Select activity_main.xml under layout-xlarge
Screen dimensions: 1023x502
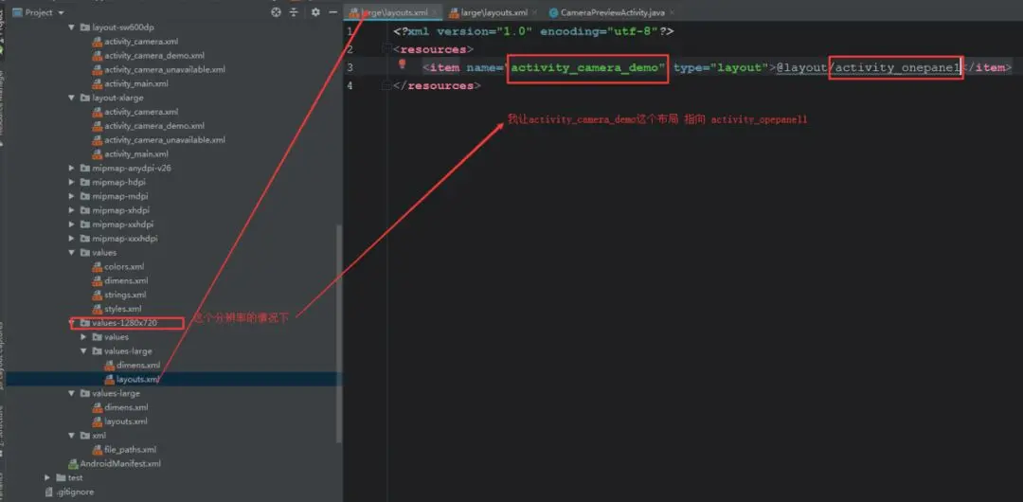point(136,154)
